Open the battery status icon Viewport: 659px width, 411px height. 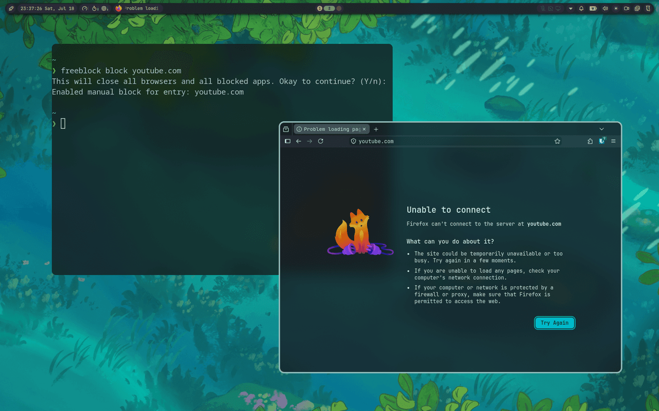593,9
